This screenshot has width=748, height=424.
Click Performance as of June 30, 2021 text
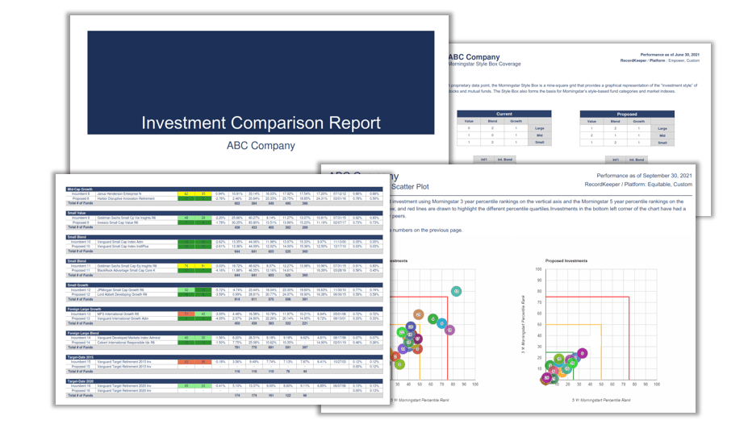pos(670,54)
